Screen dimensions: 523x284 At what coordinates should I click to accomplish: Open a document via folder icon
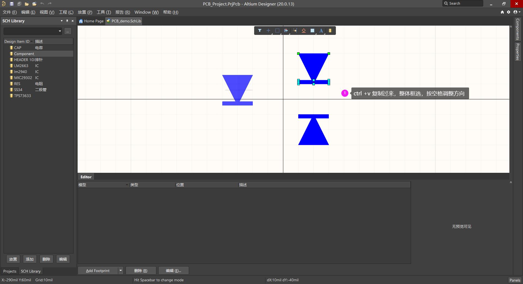27,4
